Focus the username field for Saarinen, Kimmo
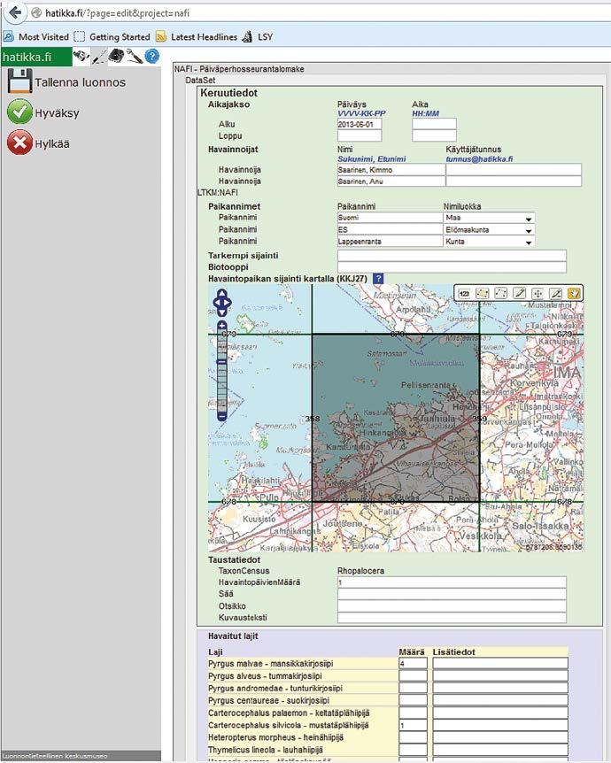 click(514, 169)
